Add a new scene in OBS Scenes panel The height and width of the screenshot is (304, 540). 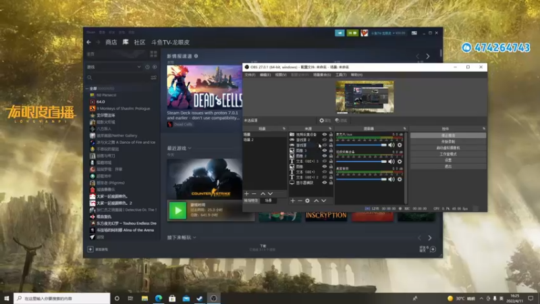[246, 194]
